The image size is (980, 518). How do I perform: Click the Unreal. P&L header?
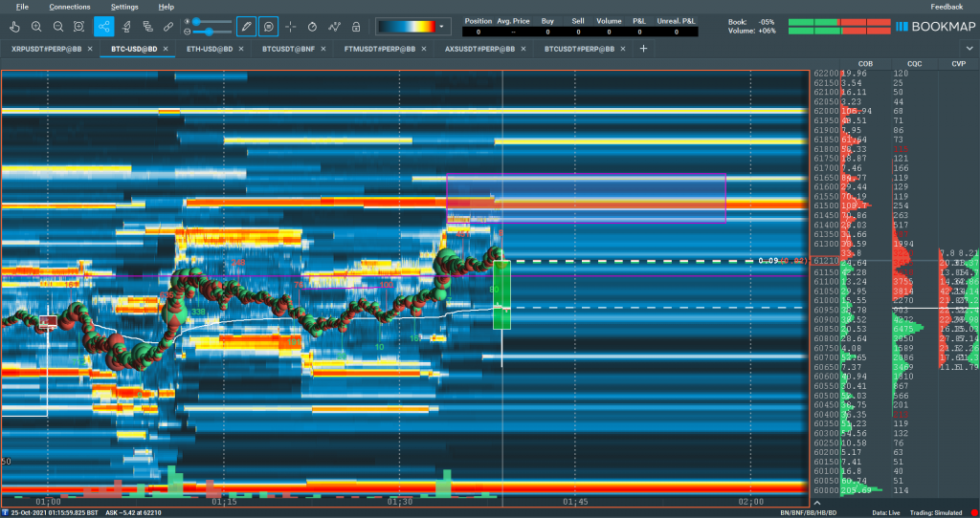coord(677,21)
